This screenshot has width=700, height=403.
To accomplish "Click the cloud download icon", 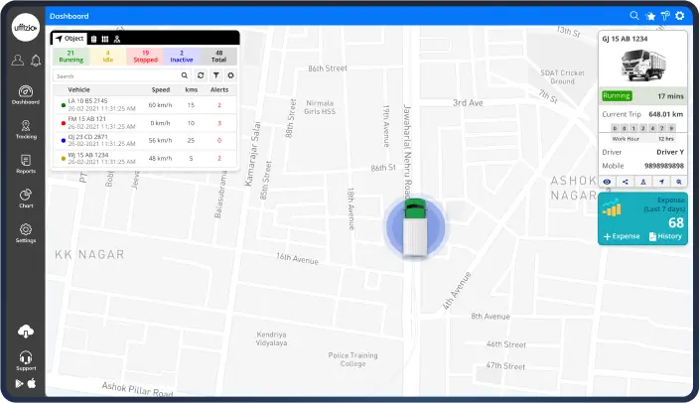I will click(26, 331).
